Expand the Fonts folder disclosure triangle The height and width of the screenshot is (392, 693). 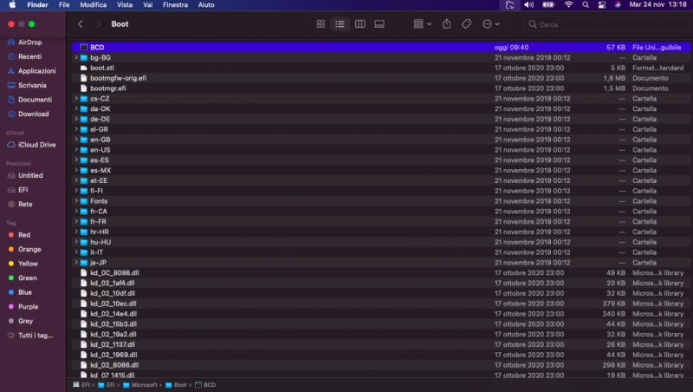coord(76,201)
